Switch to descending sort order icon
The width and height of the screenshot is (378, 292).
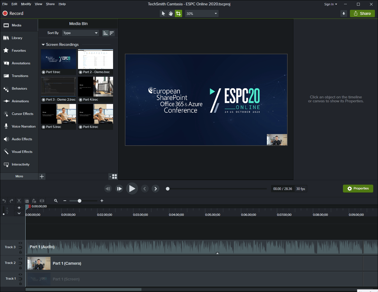pos(112,33)
